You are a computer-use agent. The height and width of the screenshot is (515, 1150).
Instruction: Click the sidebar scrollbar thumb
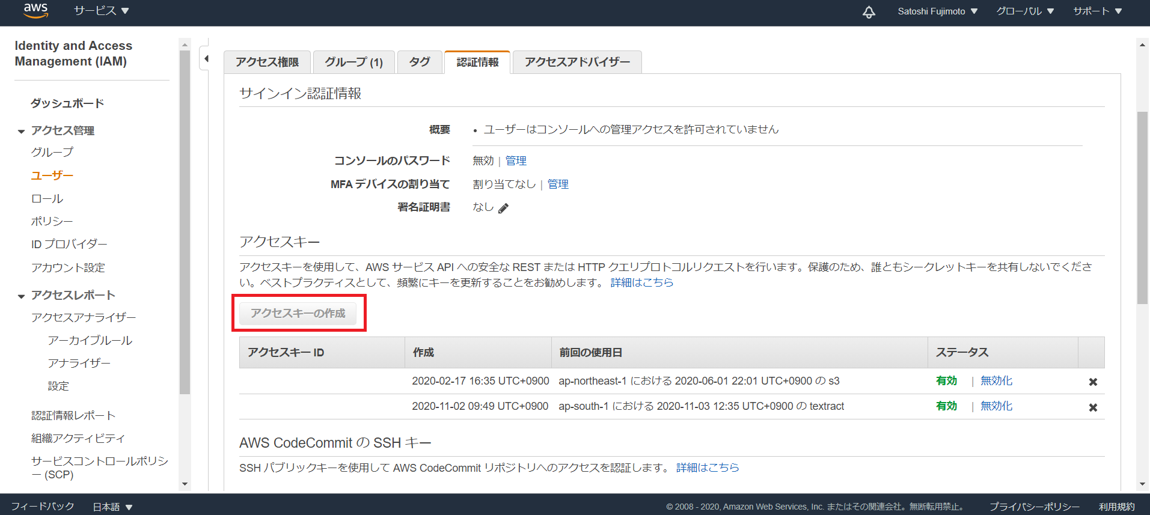[x=185, y=222]
